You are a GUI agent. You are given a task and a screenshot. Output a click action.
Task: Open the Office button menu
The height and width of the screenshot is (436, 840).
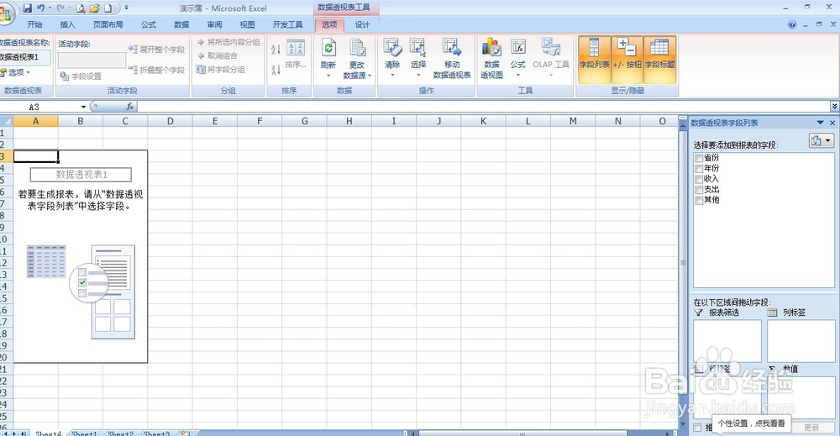click(5, 13)
